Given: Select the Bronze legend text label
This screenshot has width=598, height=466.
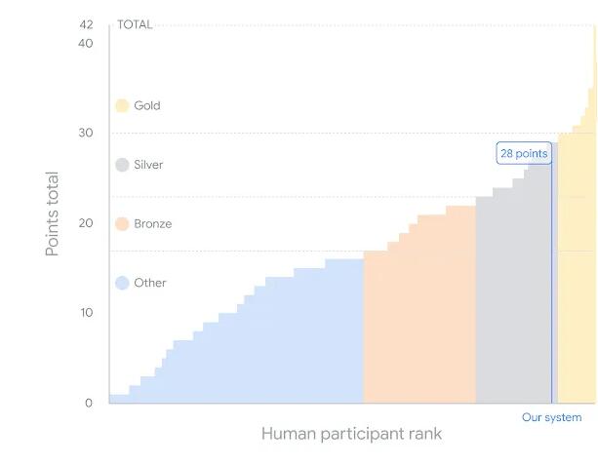Looking at the screenshot, I should pyautogui.click(x=153, y=224).
